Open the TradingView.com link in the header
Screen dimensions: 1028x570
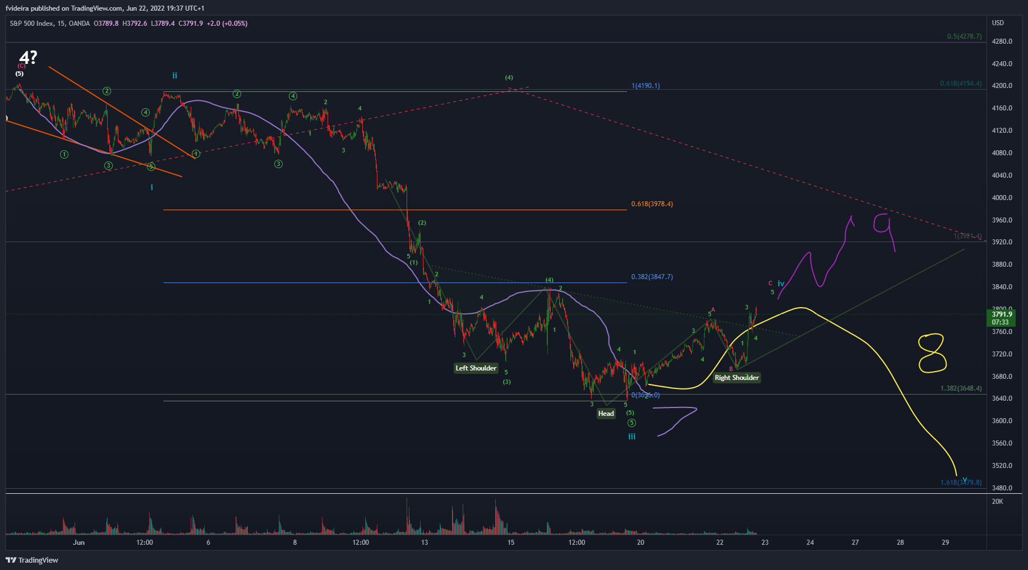click(x=97, y=8)
